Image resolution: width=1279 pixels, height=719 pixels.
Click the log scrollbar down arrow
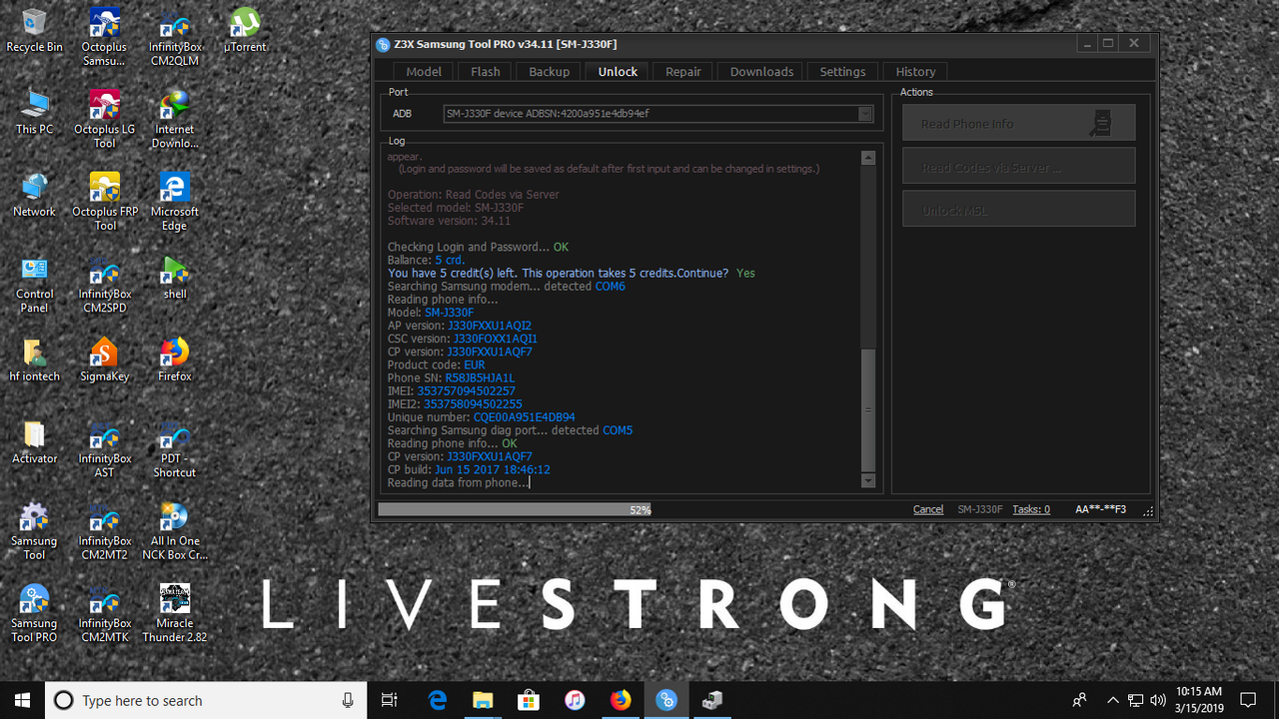pos(867,481)
